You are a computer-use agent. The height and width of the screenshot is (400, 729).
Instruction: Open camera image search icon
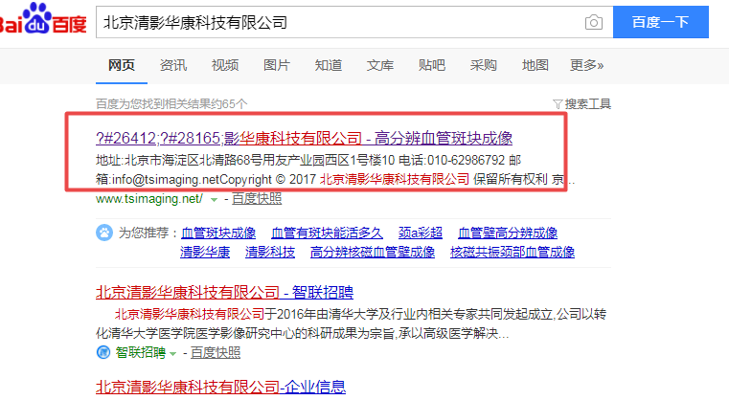[x=594, y=22]
